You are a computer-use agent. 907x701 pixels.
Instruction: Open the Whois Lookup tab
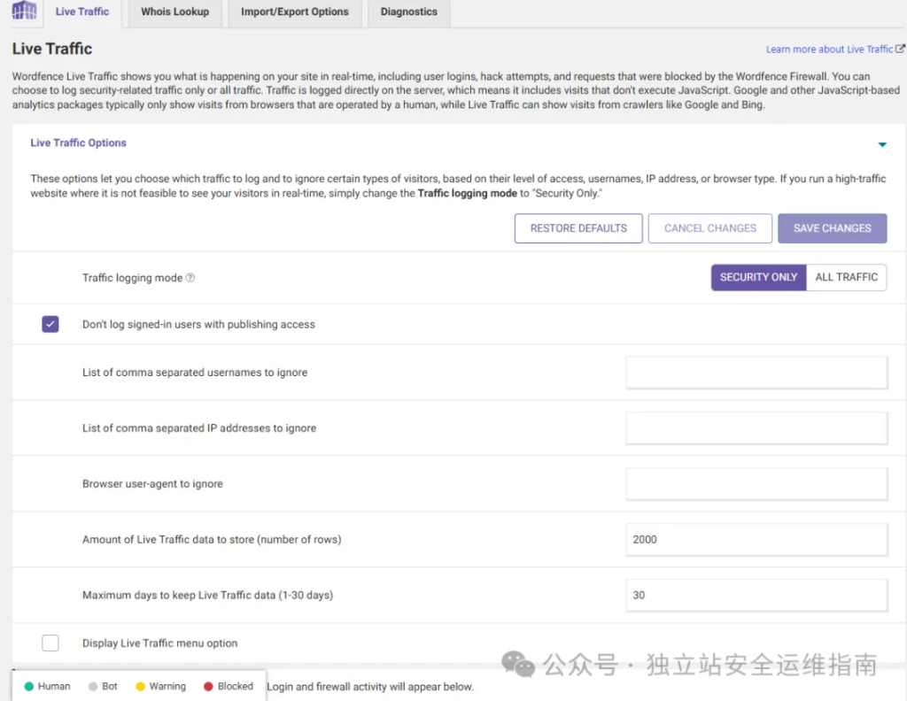click(174, 12)
